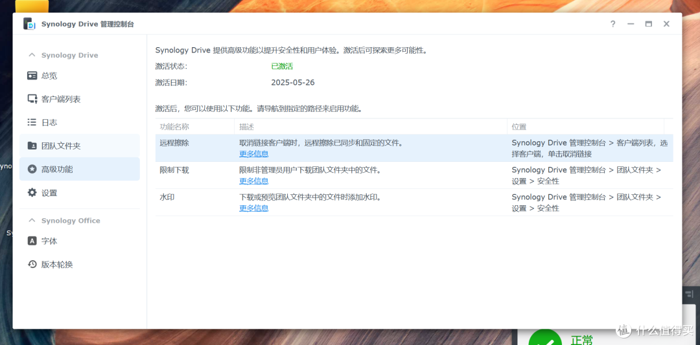Click the 取消链接客户端时 description text
This screenshot has height=345, width=700.
[321, 143]
